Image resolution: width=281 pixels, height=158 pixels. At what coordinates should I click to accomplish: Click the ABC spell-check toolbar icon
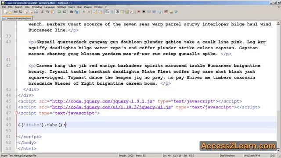(x=166, y=12)
